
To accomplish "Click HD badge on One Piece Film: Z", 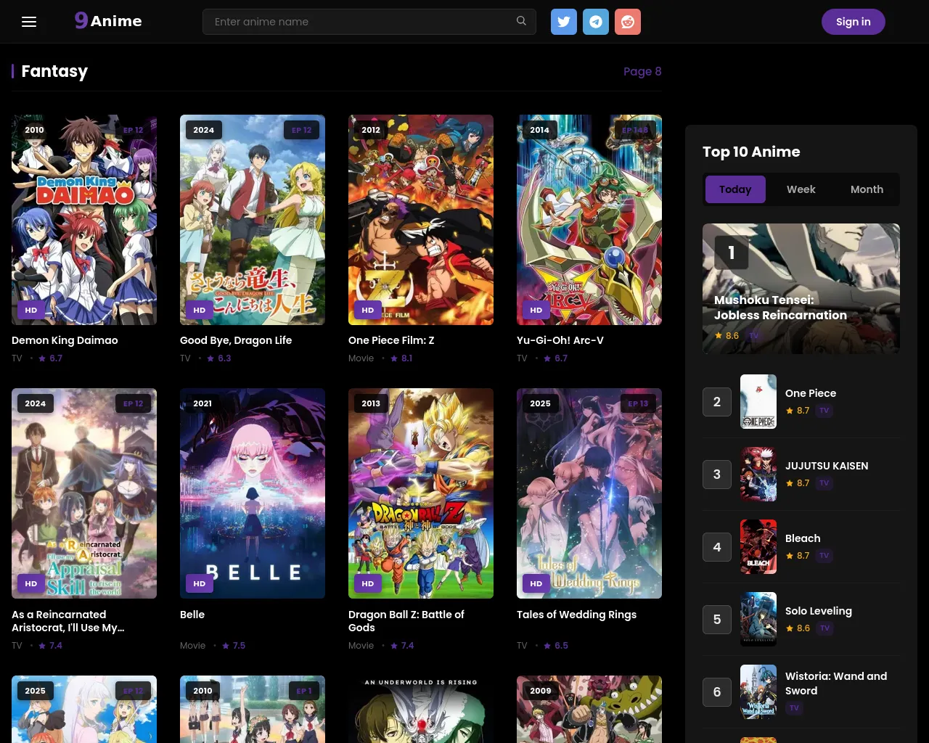I will point(368,310).
